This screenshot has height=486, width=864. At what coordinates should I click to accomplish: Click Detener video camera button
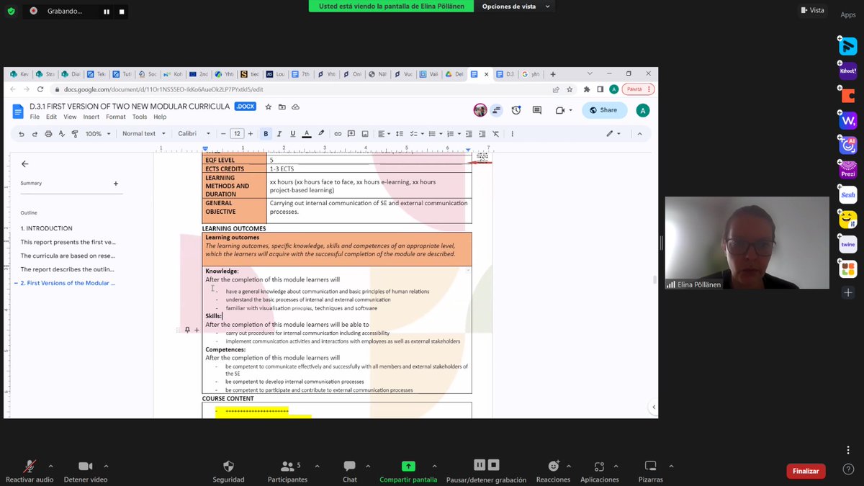(x=86, y=471)
